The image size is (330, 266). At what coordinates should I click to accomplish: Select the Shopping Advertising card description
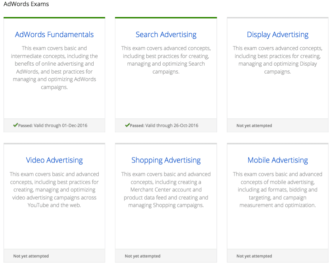[x=166, y=190]
